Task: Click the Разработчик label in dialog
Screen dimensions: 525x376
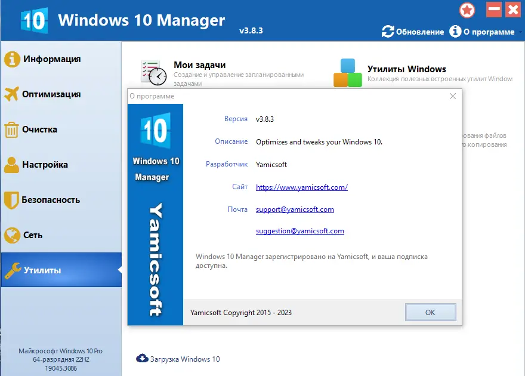Action: (227, 164)
